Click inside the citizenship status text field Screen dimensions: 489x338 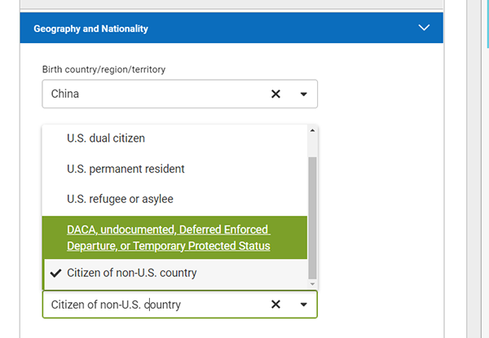click(x=156, y=305)
